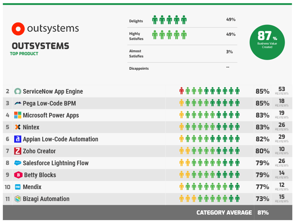Click the rank number 11
Screen dimensions: 303x222
pos(8,199)
